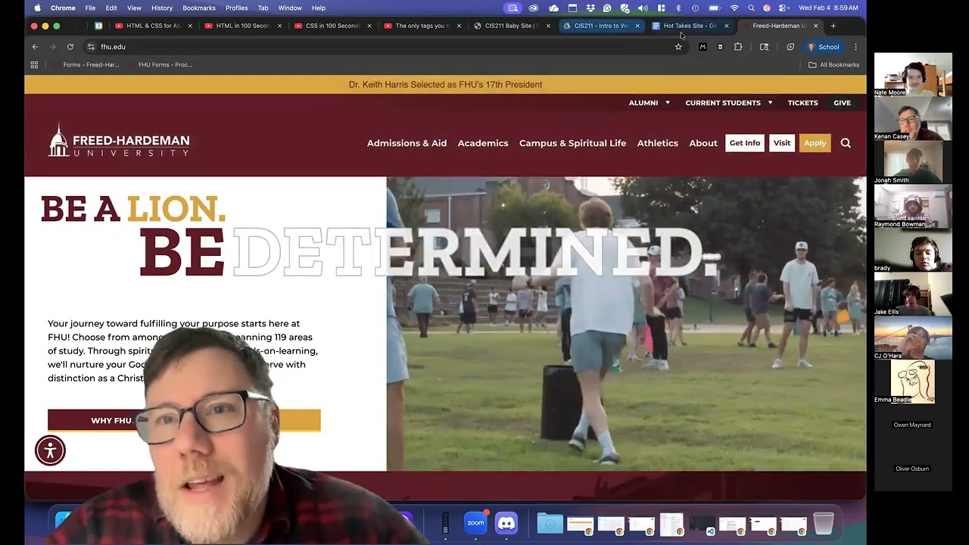Open the black M extension icon
Image resolution: width=969 pixels, height=545 pixels.
tap(703, 47)
